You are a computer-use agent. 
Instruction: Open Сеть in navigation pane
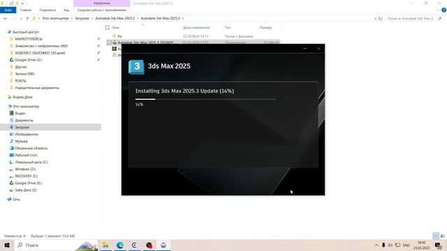tap(16, 199)
